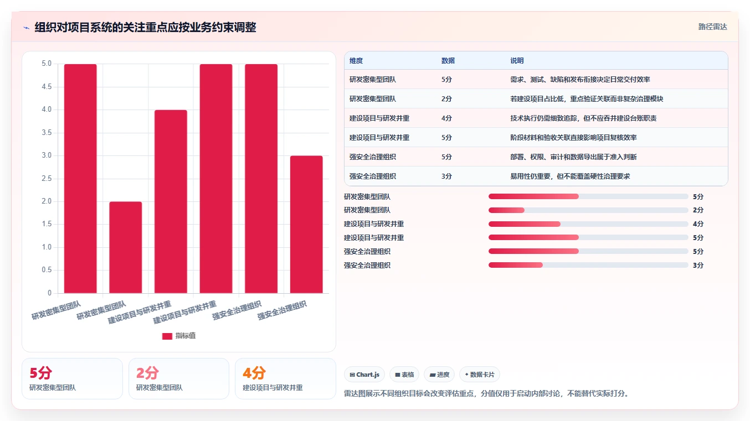The width and height of the screenshot is (750, 421).
Task: Click the 数据卡片 tag chip
Action: coord(480,375)
